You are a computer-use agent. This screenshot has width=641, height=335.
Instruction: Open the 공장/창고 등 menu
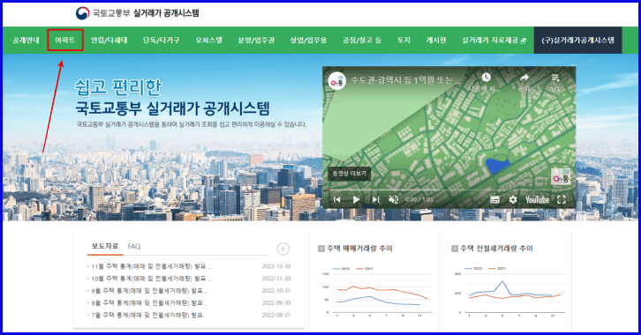pyautogui.click(x=362, y=40)
